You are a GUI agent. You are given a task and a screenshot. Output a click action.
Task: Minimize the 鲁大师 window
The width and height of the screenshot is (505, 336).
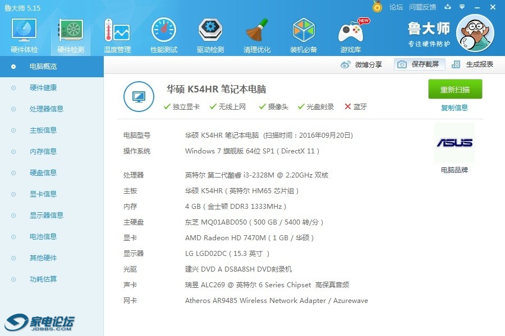click(x=478, y=7)
